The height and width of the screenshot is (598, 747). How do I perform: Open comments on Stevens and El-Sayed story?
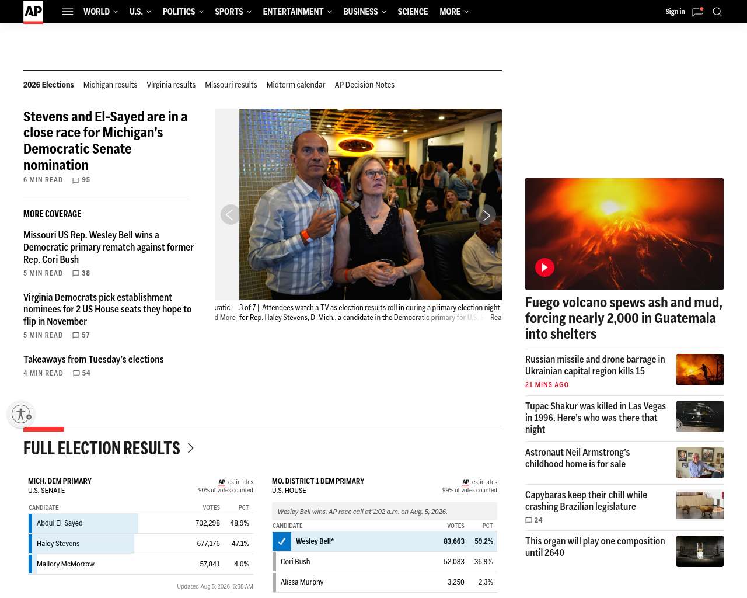[81, 180]
